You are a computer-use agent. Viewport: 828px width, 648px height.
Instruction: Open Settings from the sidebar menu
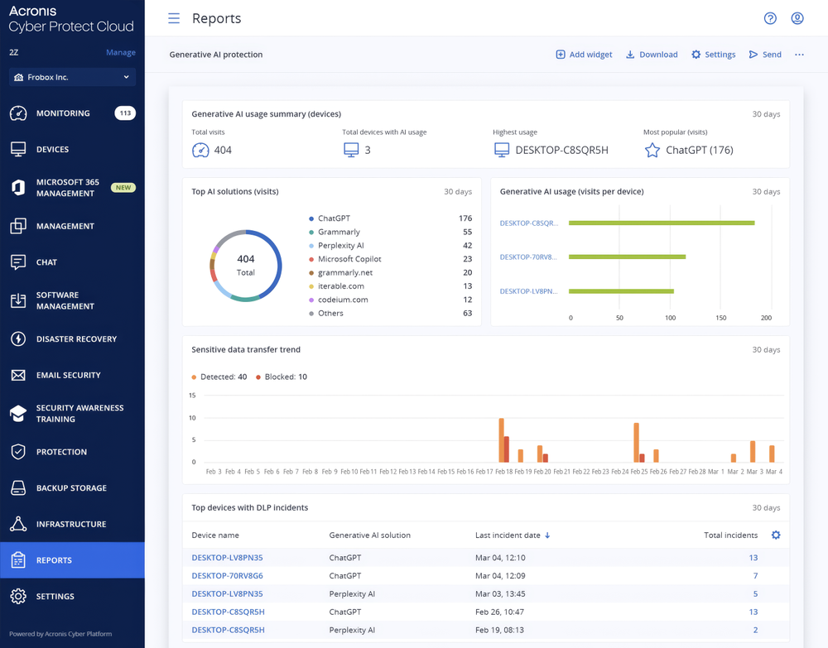pos(55,596)
